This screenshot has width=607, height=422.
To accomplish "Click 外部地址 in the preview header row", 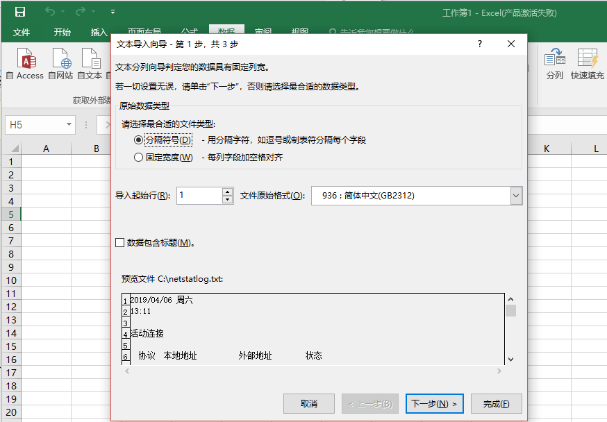I will click(x=255, y=355).
